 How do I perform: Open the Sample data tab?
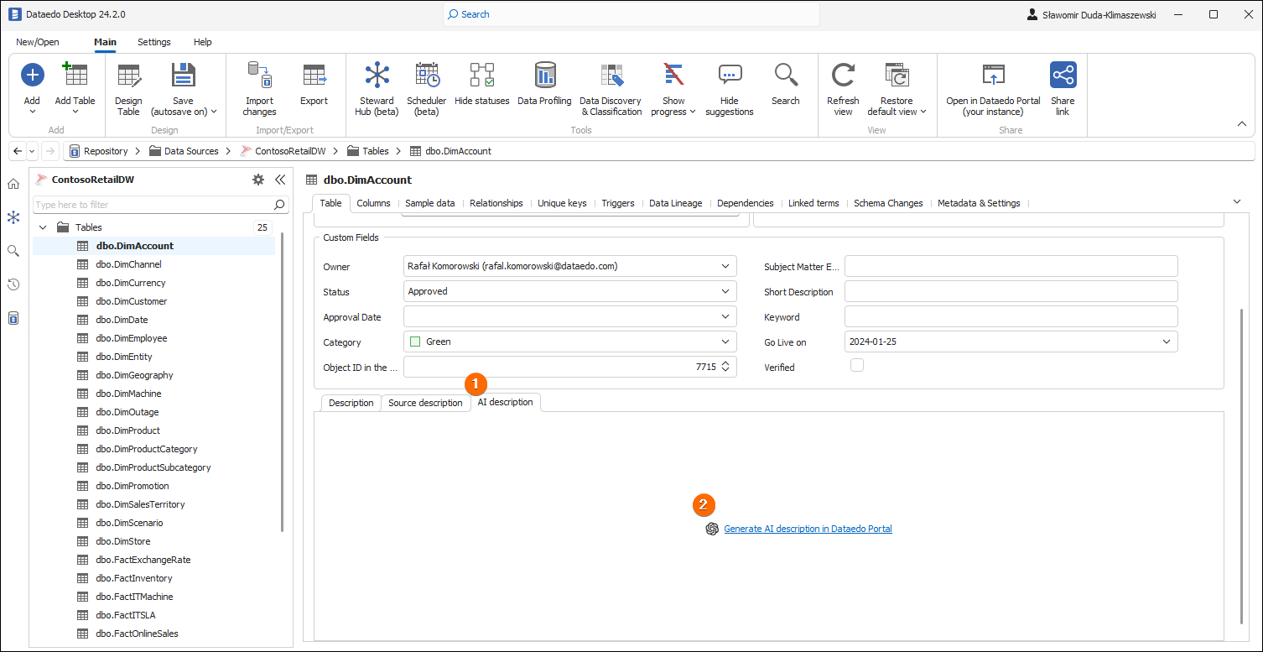(x=430, y=203)
